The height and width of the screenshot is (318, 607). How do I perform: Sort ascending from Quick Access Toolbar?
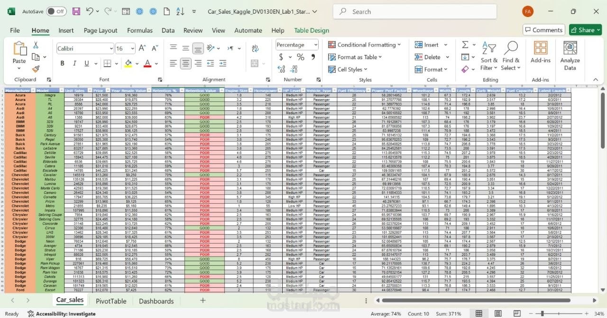(x=180, y=11)
